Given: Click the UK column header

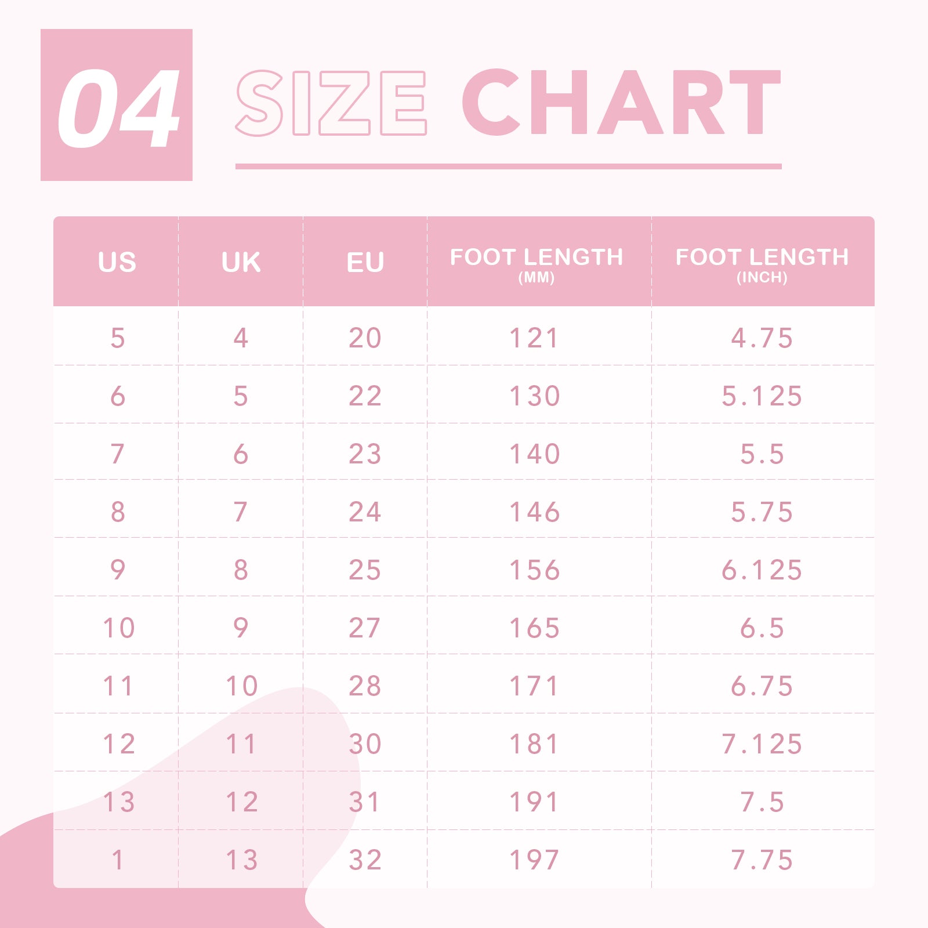Looking at the screenshot, I should click(241, 262).
